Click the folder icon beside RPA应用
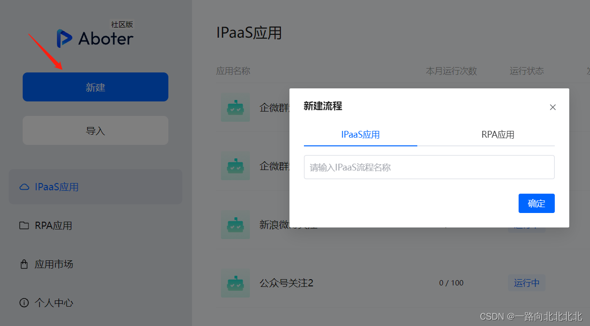Image resolution: width=590 pixels, height=326 pixels. pyautogui.click(x=25, y=225)
